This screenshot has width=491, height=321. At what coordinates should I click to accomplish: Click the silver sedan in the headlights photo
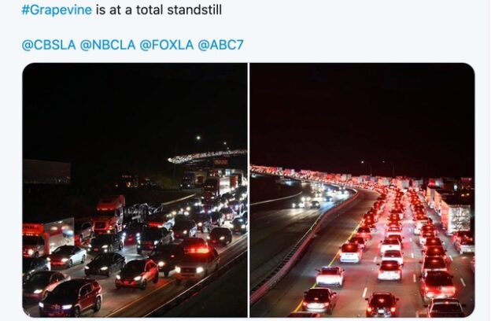[68, 255]
